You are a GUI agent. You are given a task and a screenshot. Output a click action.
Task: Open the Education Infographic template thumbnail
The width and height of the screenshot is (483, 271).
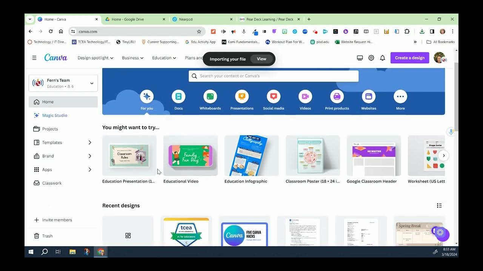point(252,155)
